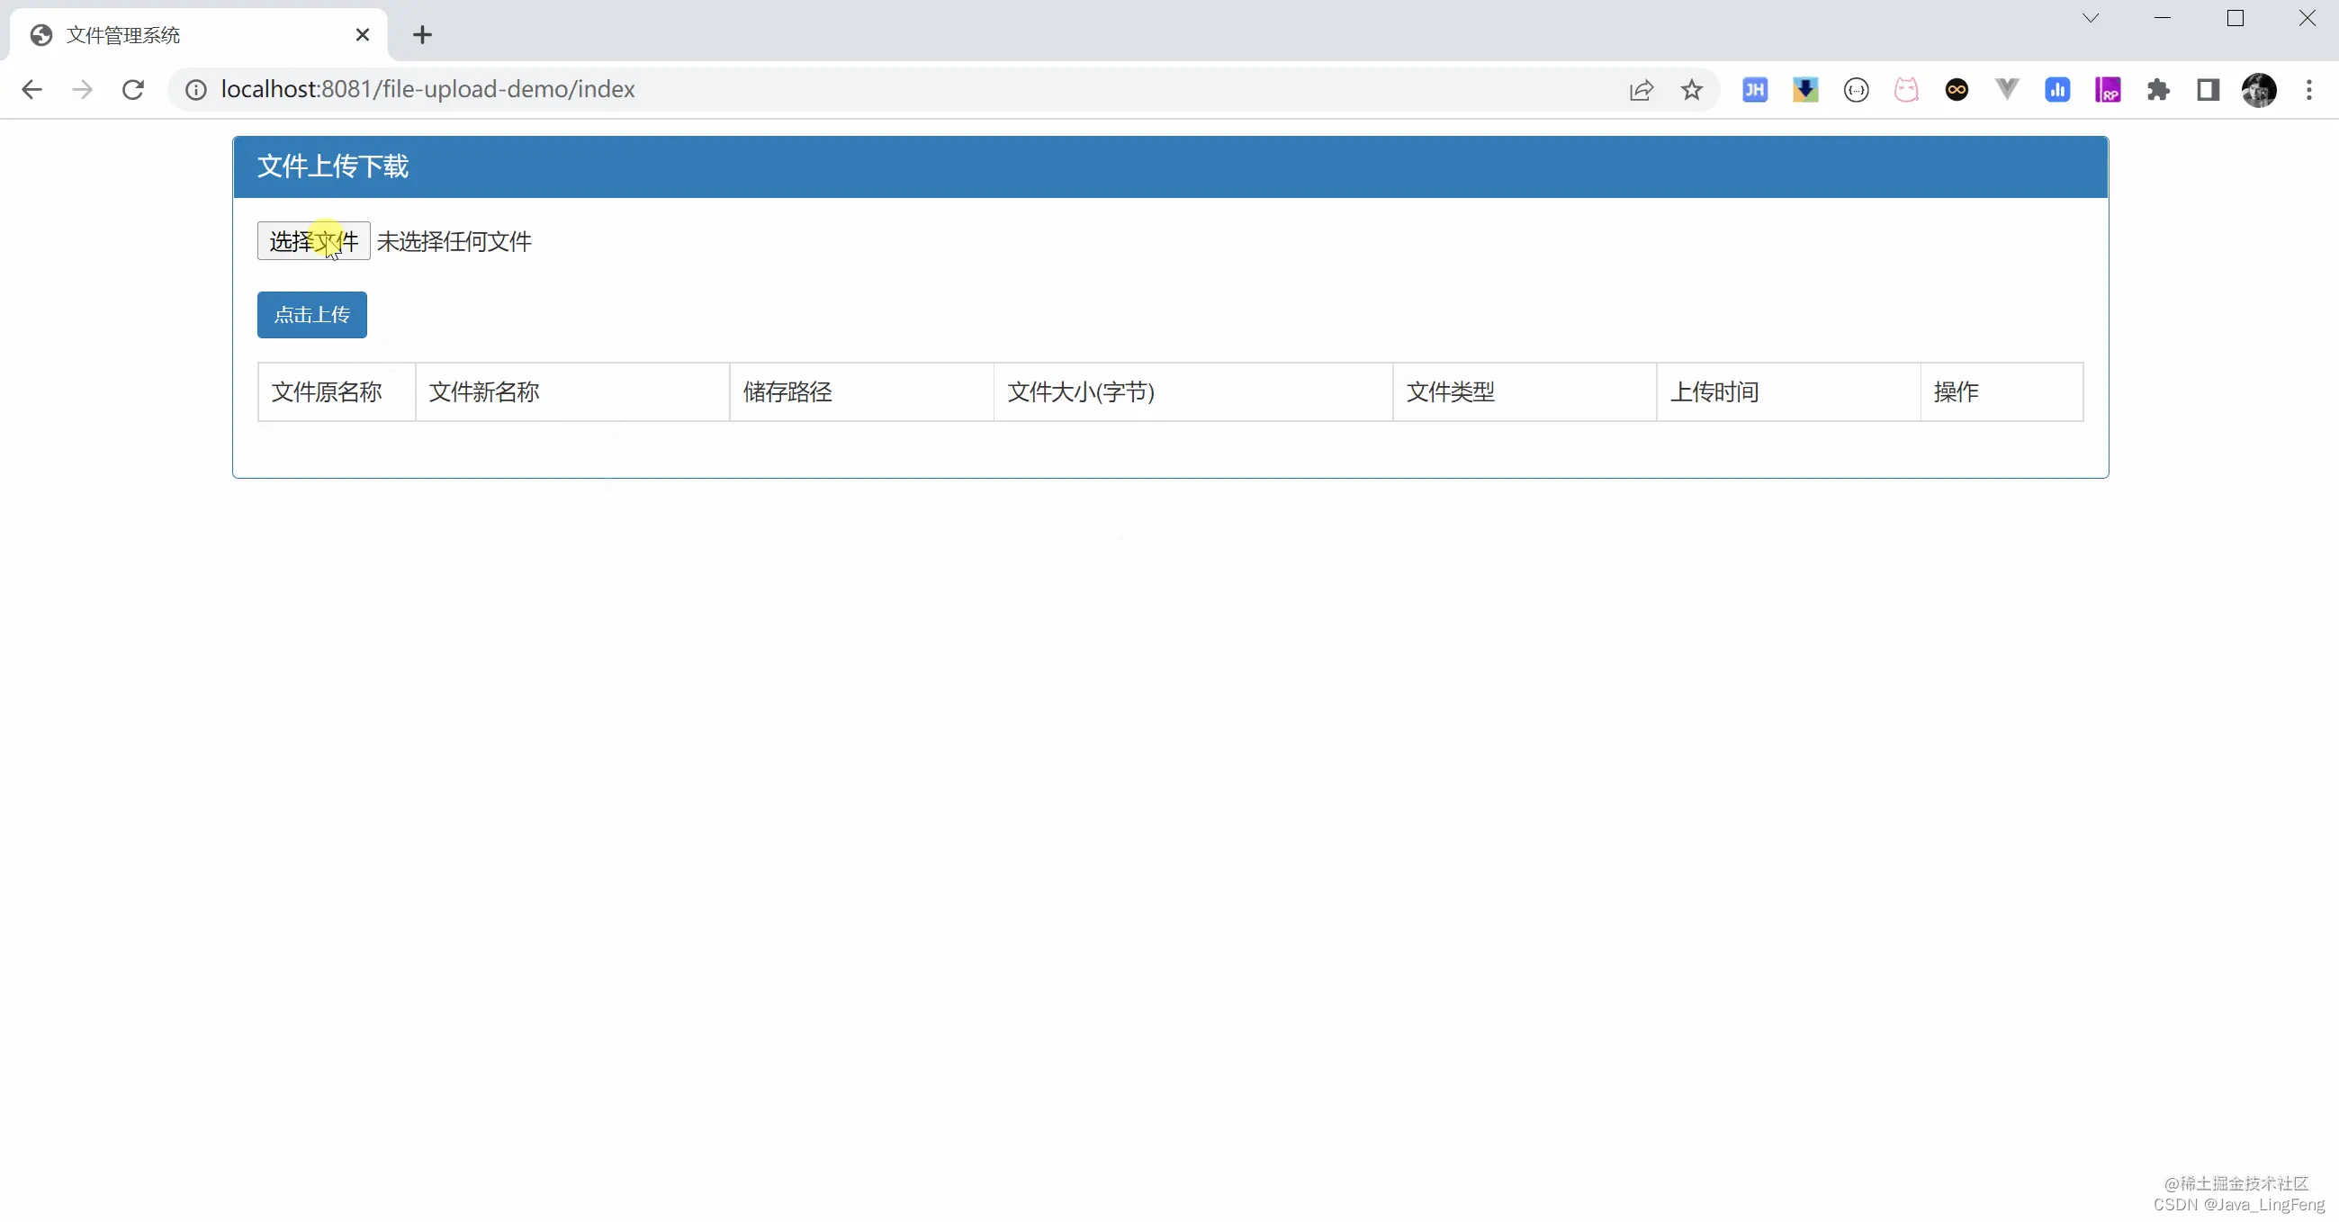This screenshot has height=1222, width=2339.
Task: Click the browser back arrow
Action: coord(31,89)
